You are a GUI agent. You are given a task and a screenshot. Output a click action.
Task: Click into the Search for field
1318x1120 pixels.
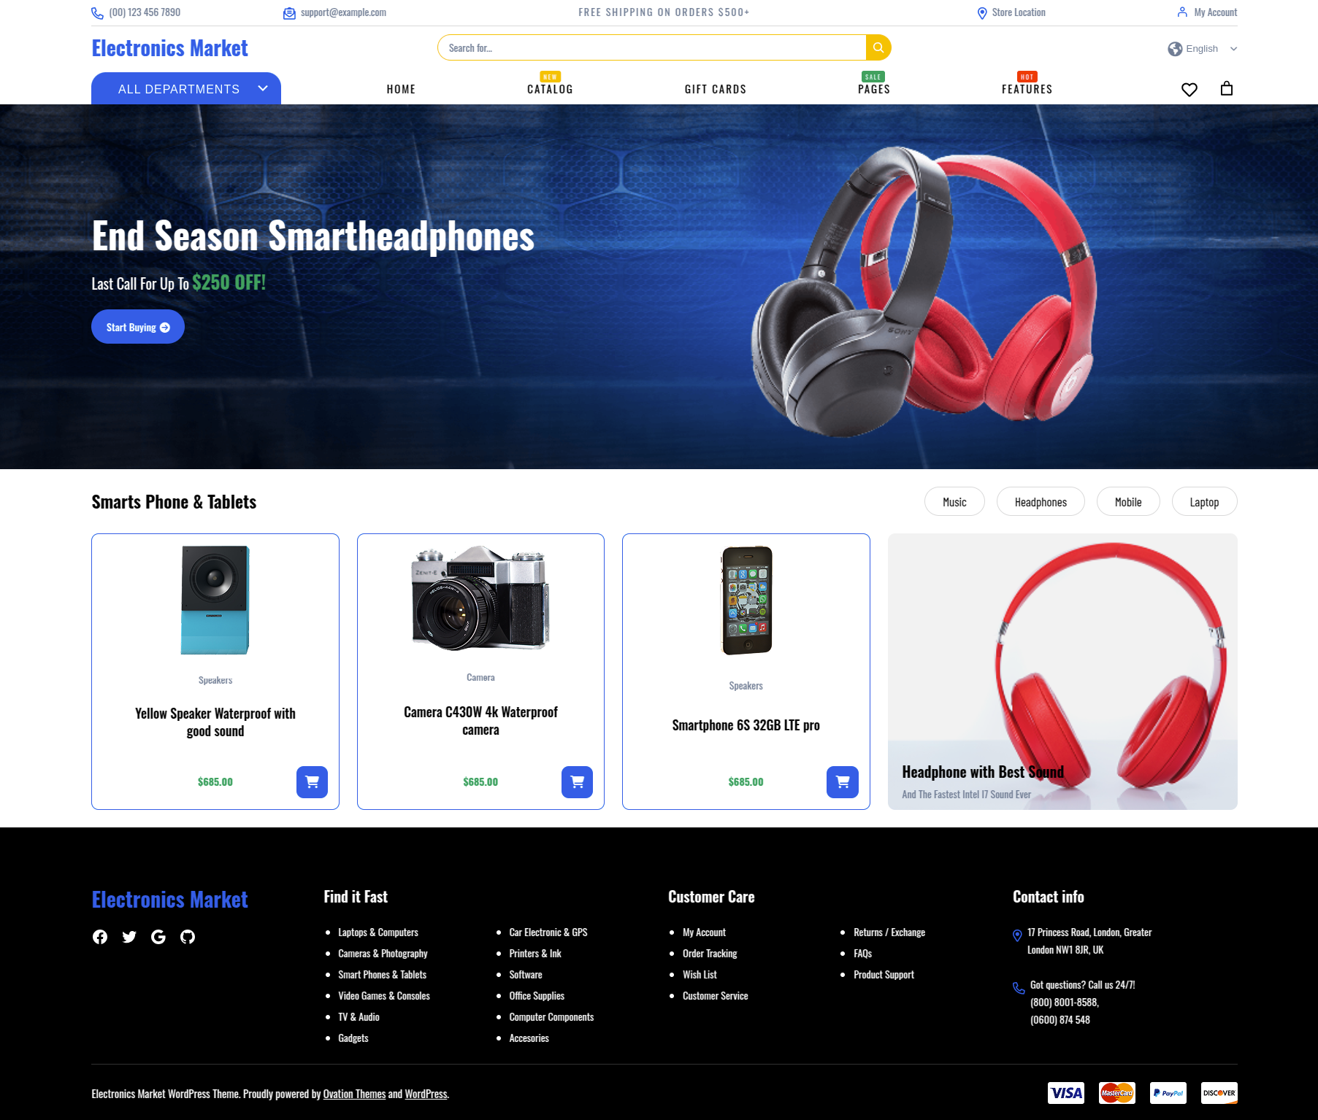[651, 47]
